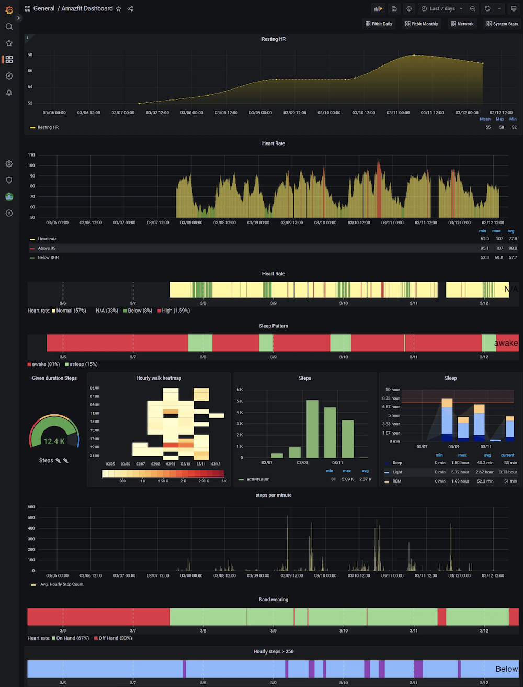The image size is (523, 687).
Task: Open Help question mark icon
Action: pyautogui.click(x=9, y=213)
